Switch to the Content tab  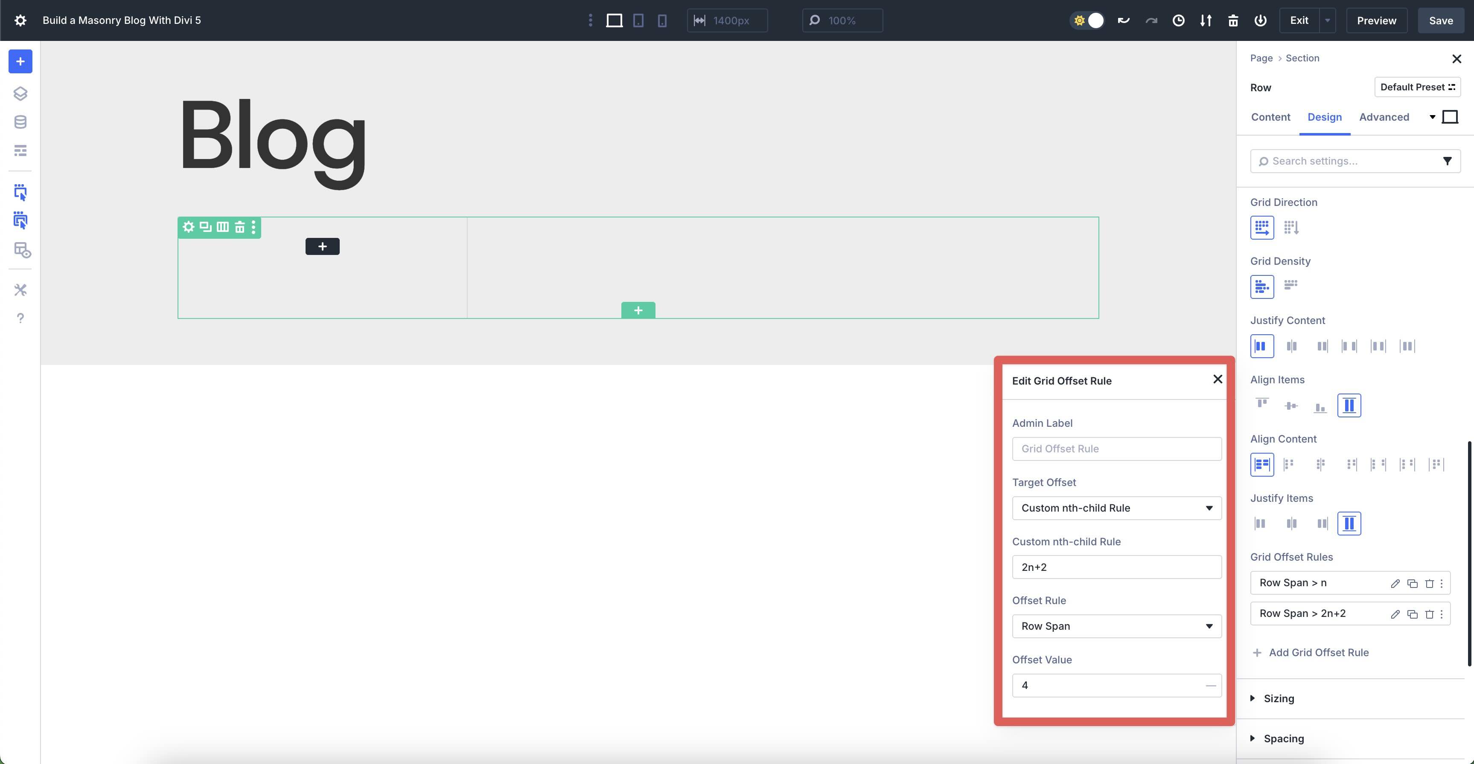[1270, 117]
